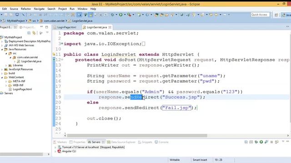Click the Debug bug icon in toolbar
This screenshot has width=291, height=163.
[x=112, y=14]
